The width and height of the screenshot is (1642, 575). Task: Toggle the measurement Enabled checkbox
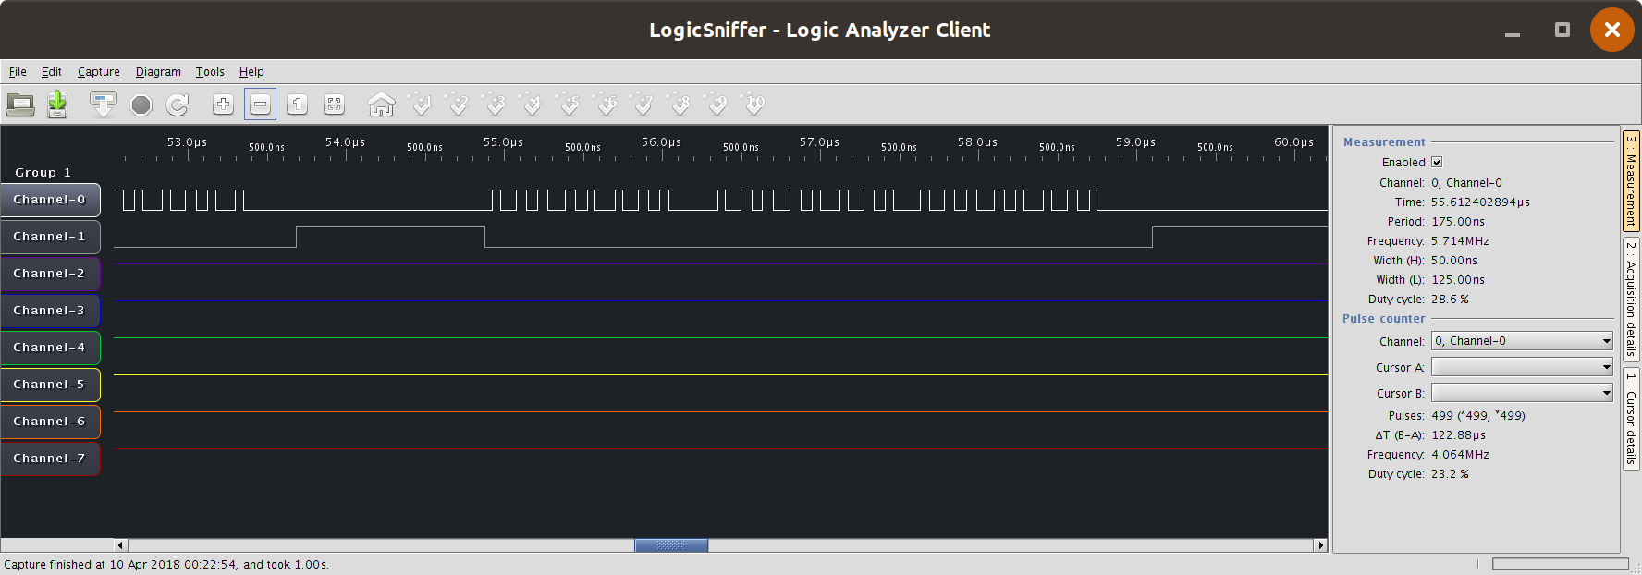coord(1437,162)
